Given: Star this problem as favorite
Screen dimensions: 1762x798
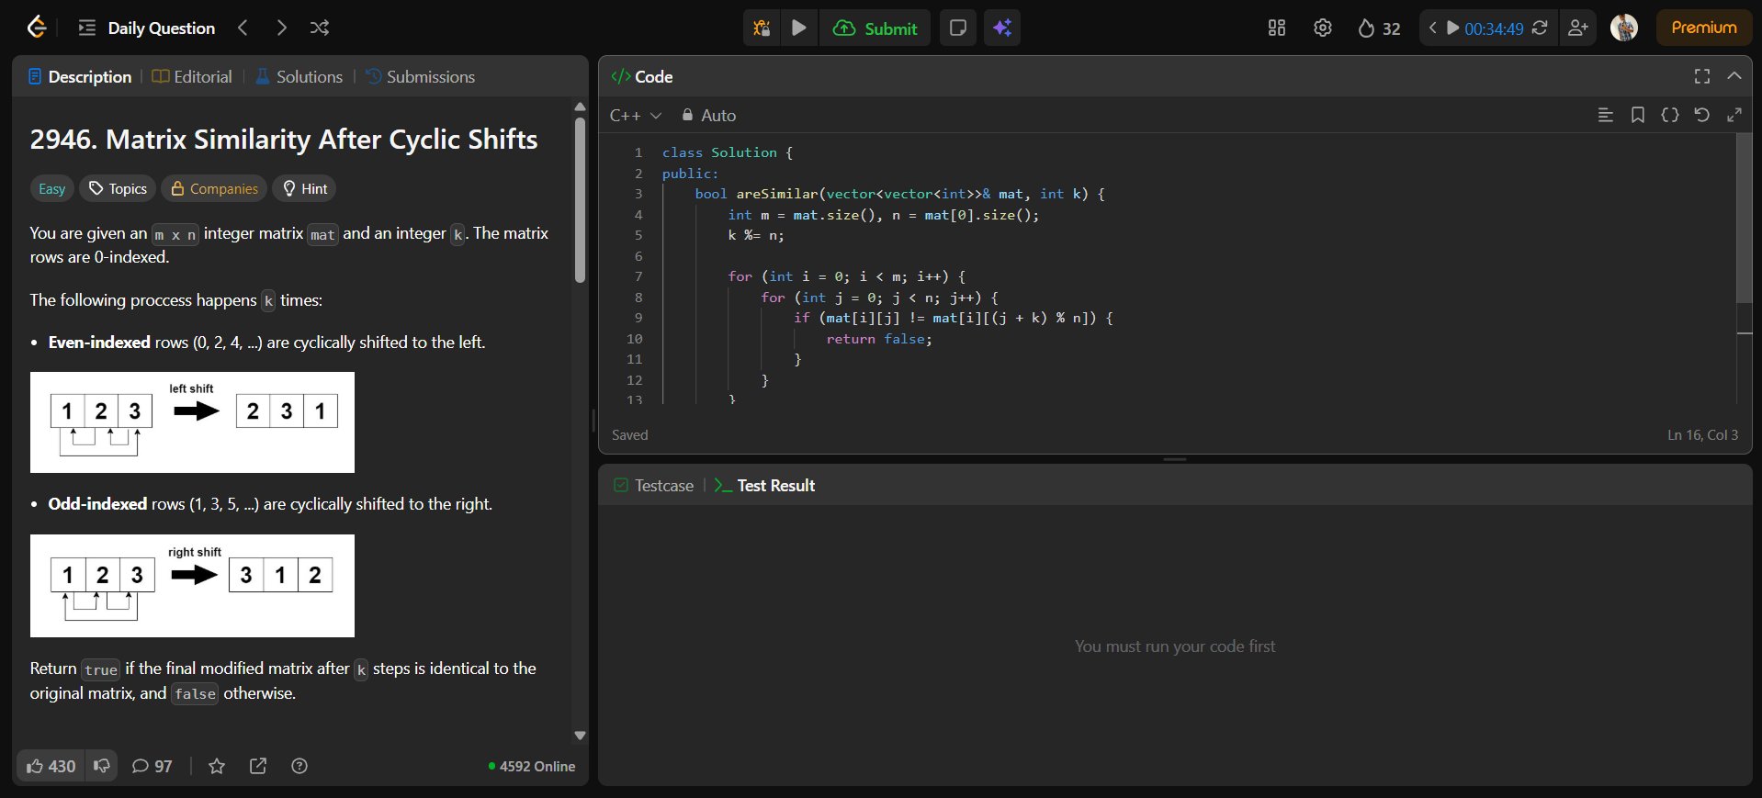Looking at the screenshot, I should click(217, 766).
